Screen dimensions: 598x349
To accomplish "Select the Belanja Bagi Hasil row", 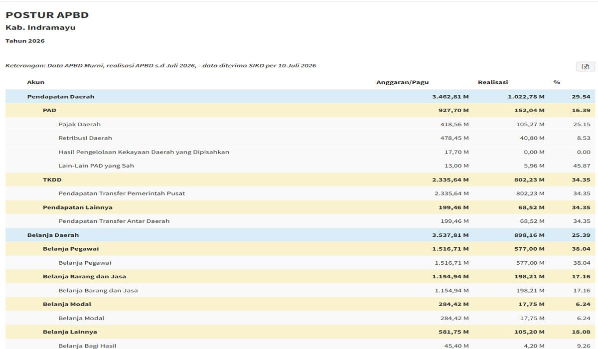I will [300, 345].
